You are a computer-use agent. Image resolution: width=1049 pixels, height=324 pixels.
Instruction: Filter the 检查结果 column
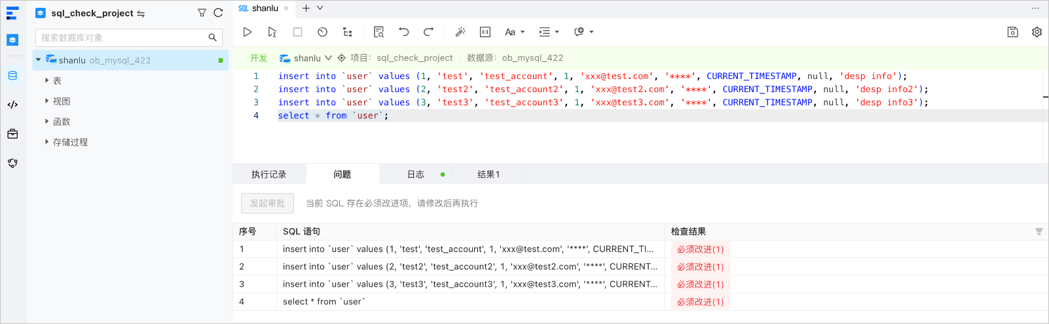(x=1039, y=231)
